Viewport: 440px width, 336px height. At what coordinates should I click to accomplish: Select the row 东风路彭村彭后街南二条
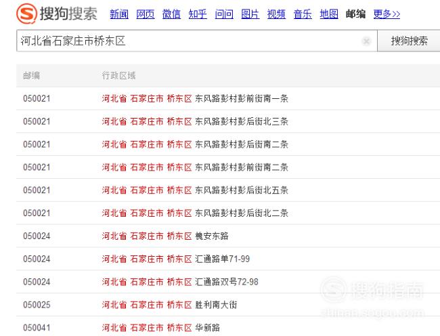click(x=228, y=144)
